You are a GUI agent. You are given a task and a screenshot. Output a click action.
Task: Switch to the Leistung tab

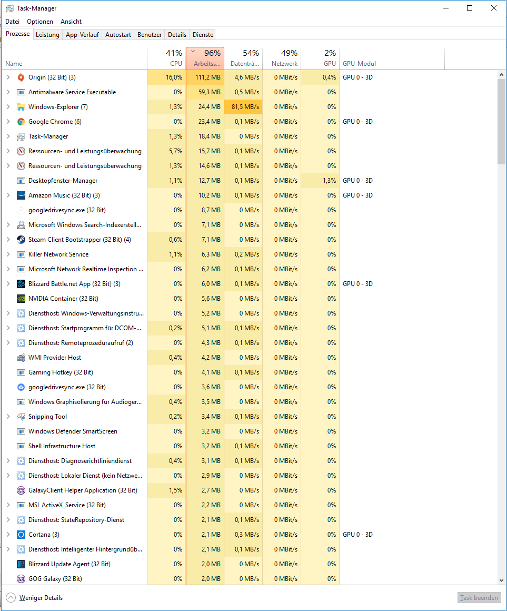click(47, 35)
